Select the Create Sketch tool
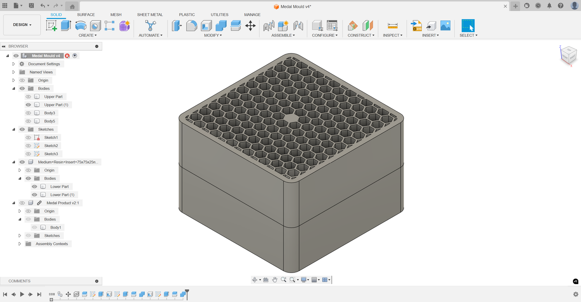 [52, 26]
